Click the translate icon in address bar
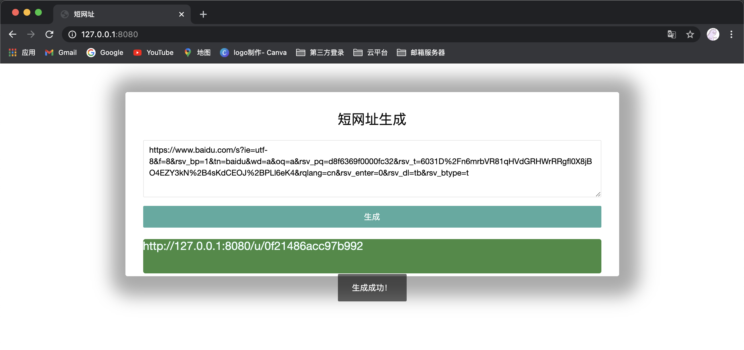This screenshot has height=350, width=744. (x=672, y=34)
